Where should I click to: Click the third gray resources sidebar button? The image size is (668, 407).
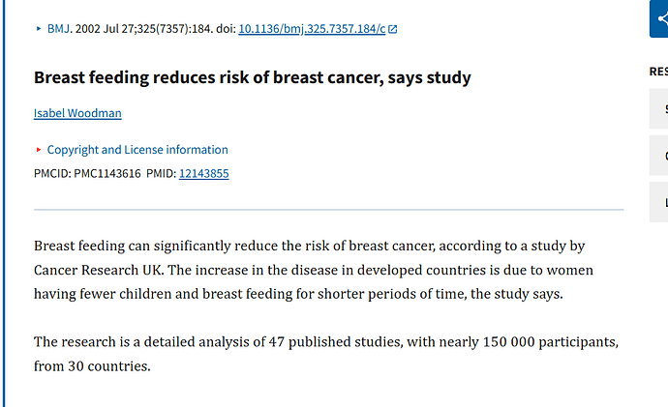[658, 202]
